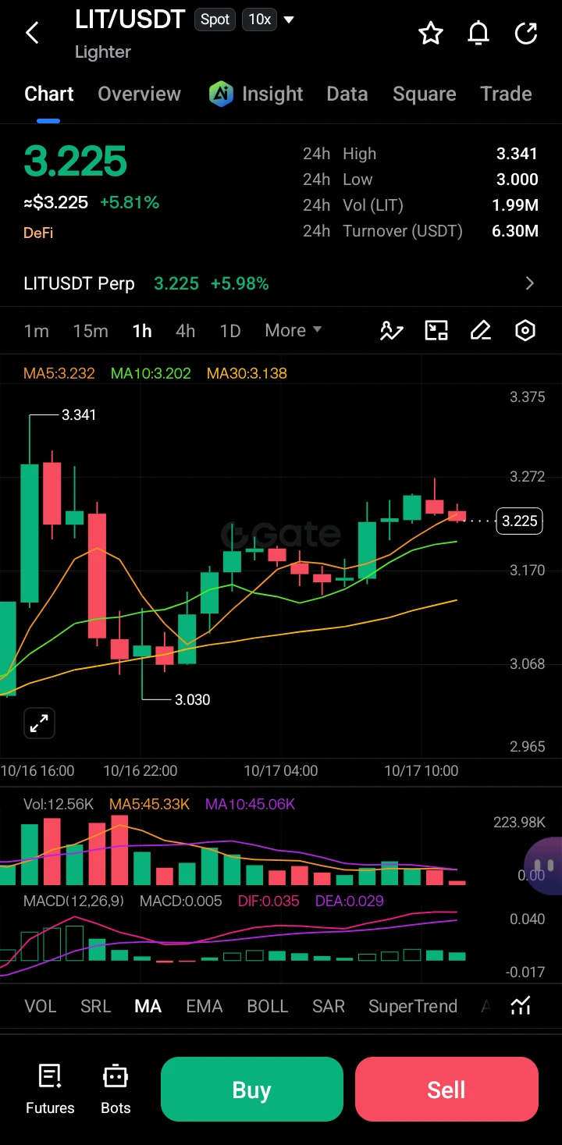This screenshot has width=562, height=1145.
Task: Tap the share icon in header
Action: point(526,33)
